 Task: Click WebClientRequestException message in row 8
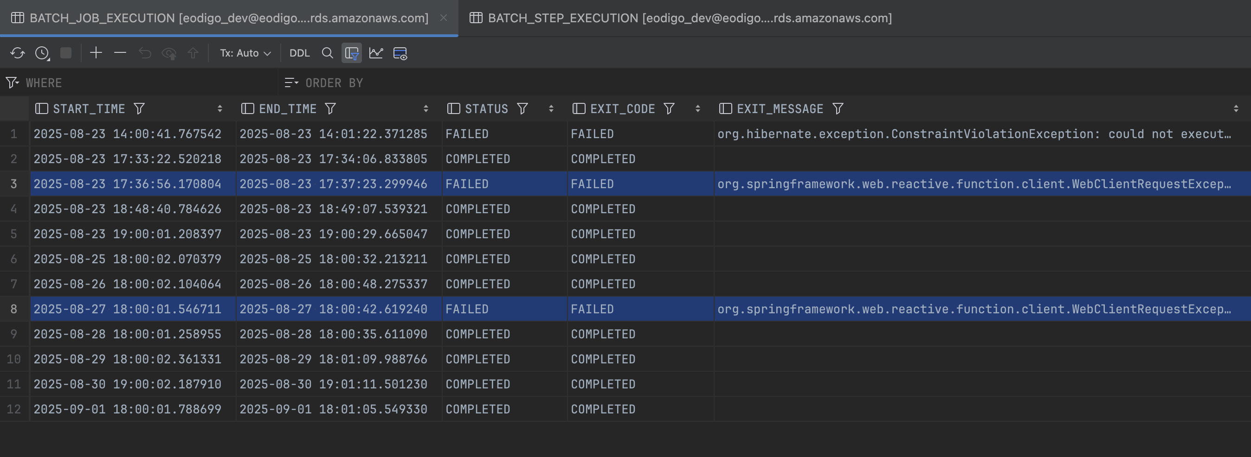(982, 309)
